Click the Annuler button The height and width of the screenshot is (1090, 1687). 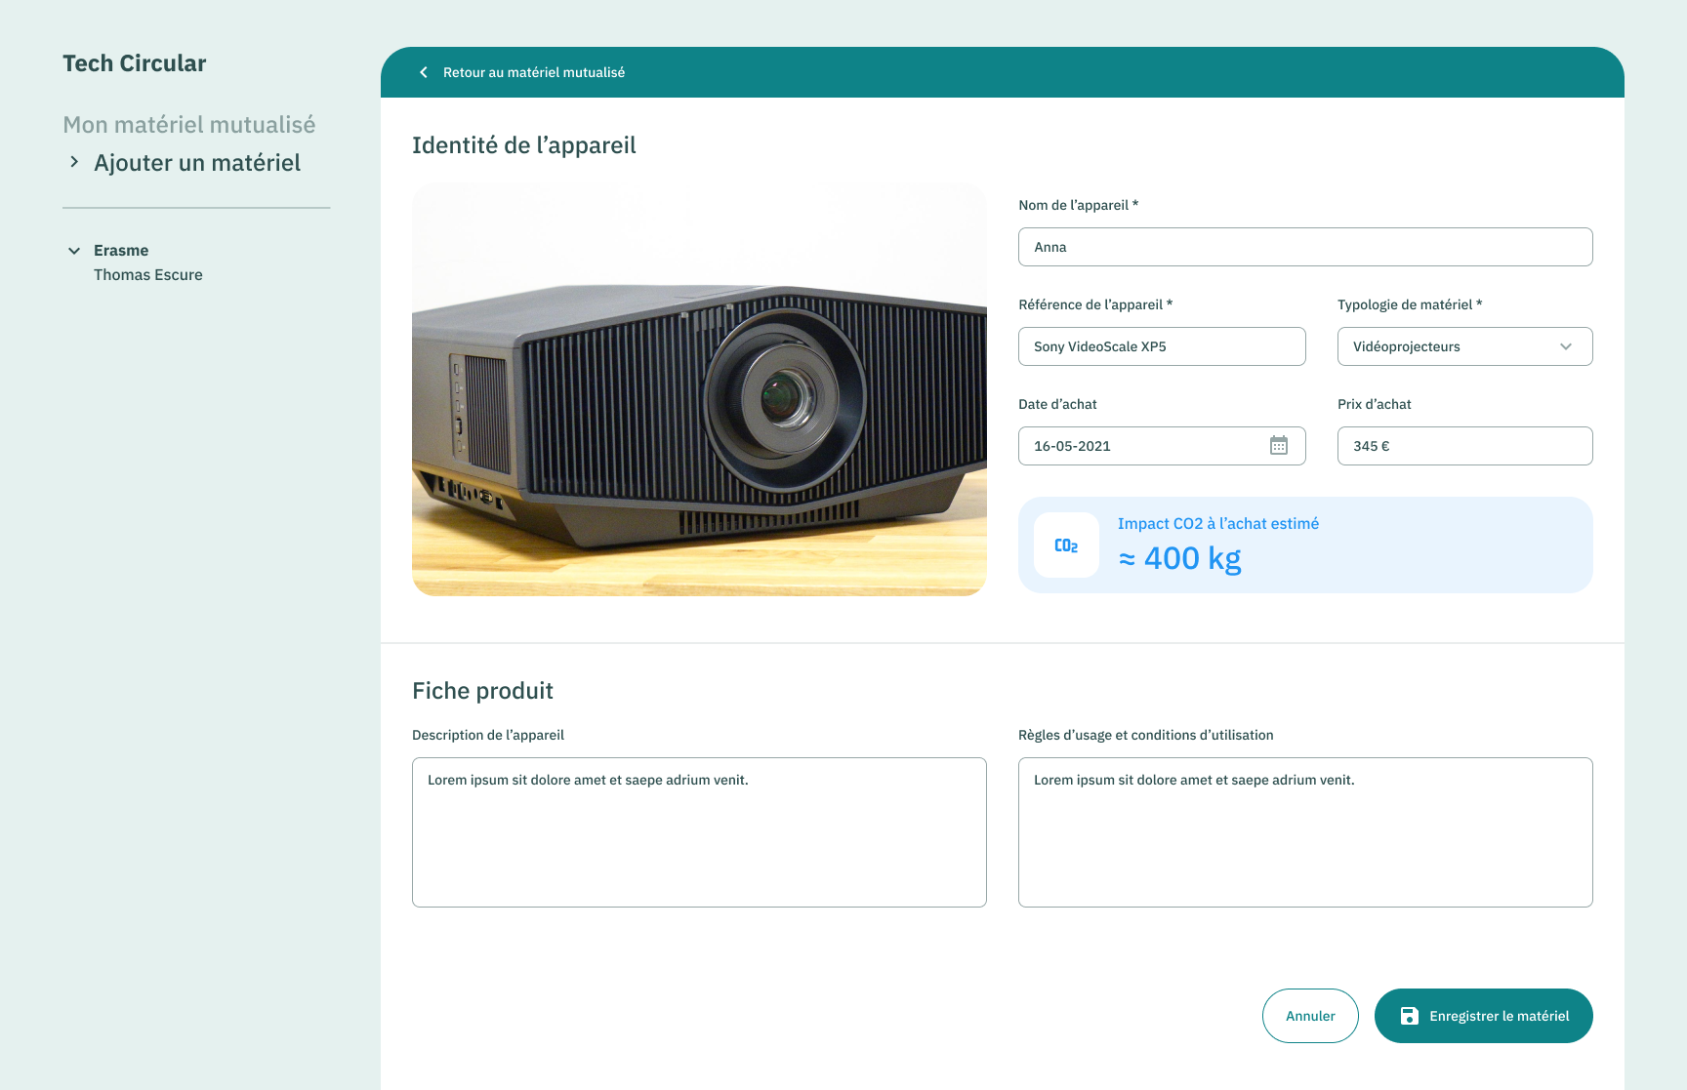pos(1309,1016)
